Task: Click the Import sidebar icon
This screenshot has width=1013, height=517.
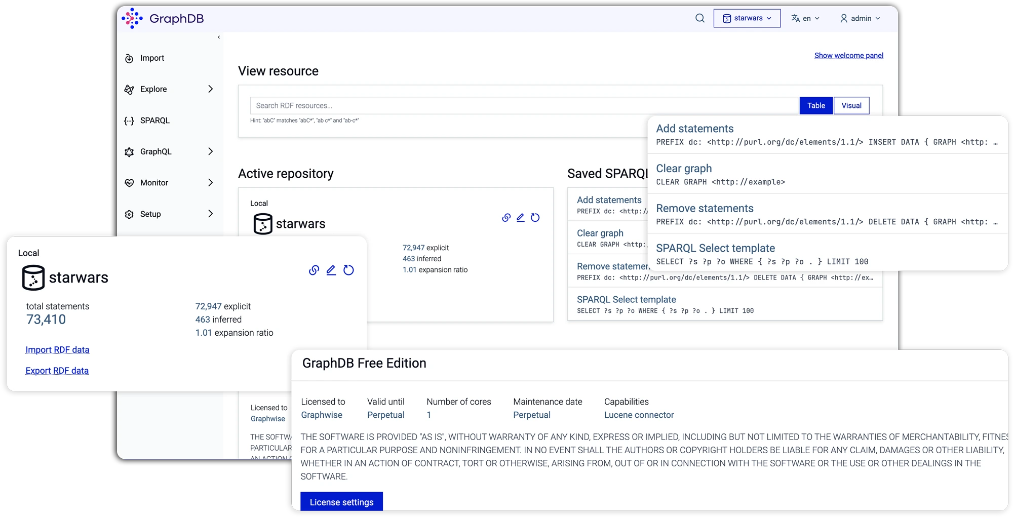Action: point(129,58)
